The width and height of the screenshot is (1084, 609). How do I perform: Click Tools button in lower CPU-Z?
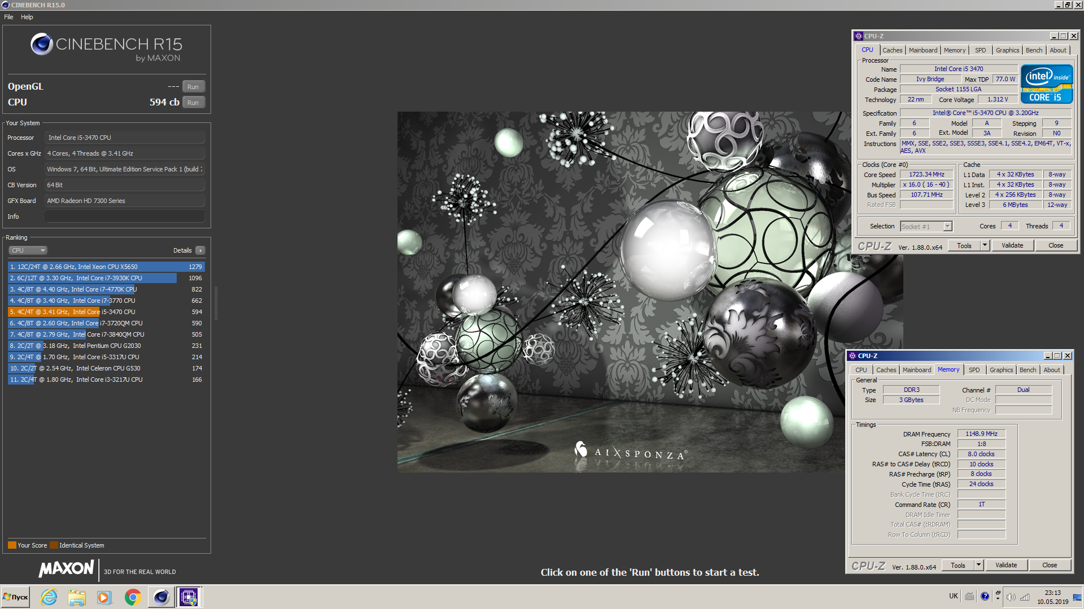point(958,566)
